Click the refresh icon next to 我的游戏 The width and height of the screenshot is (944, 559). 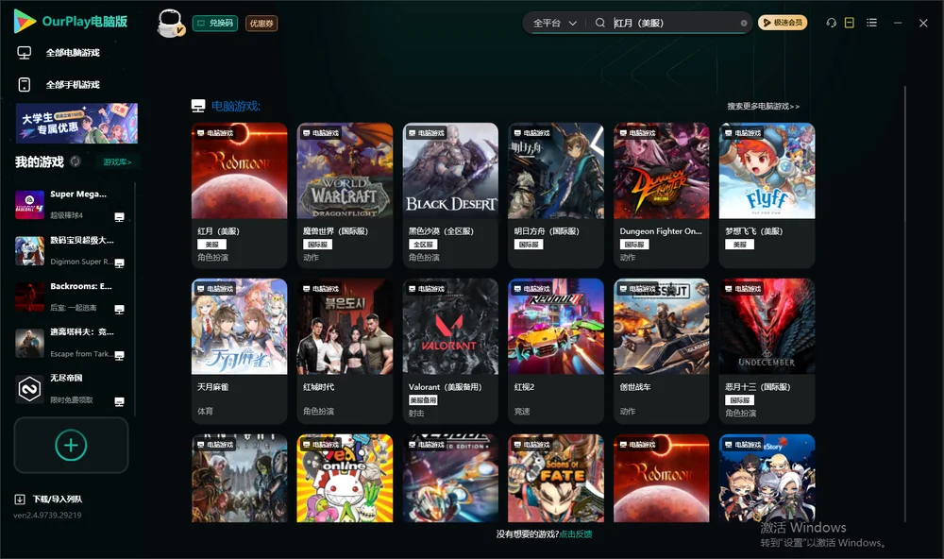pyautogui.click(x=76, y=161)
